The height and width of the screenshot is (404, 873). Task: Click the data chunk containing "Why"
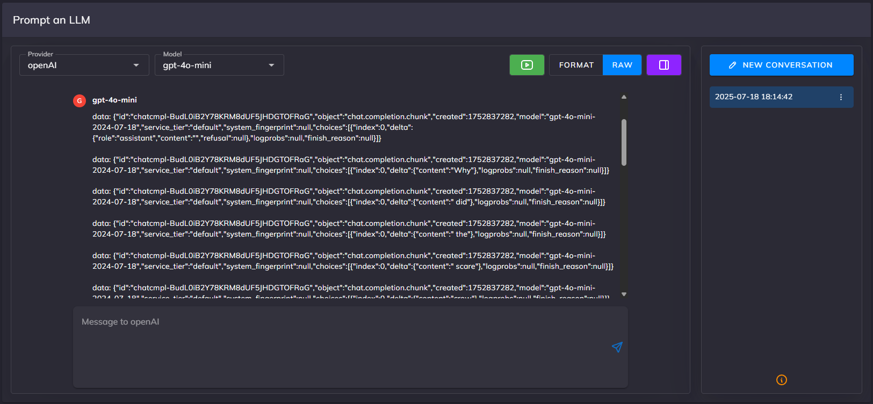pyautogui.click(x=351, y=165)
